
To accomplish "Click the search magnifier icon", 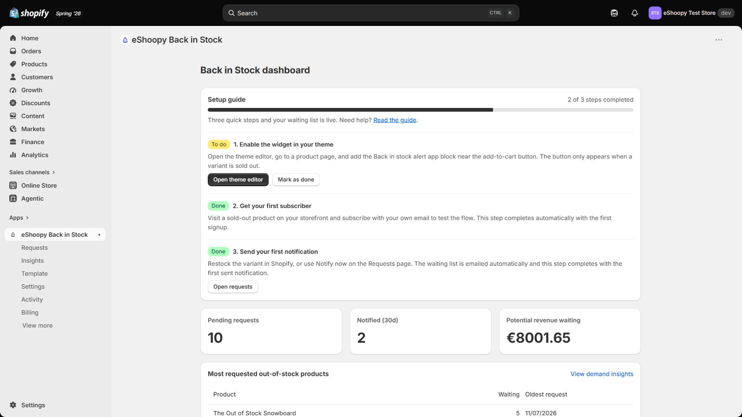I will click(231, 13).
